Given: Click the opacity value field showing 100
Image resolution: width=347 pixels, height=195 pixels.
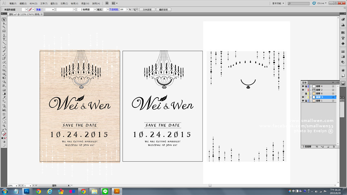Looking at the screenshot, I should (122, 9).
